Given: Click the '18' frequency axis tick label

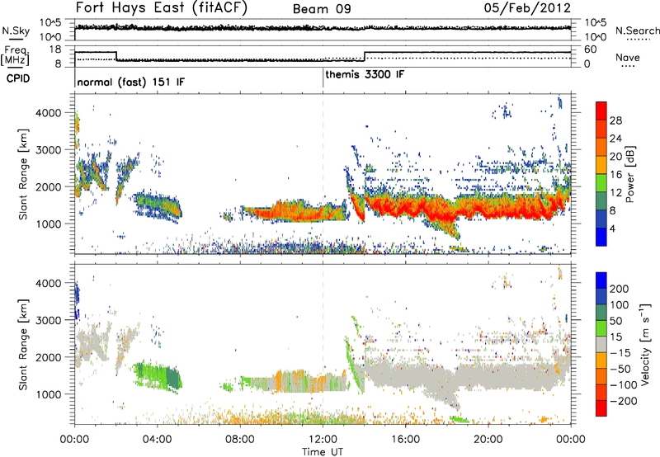Looking at the screenshot, I should pyautogui.click(x=55, y=49).
